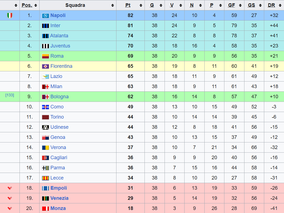Screen dimensions: 284x213
Task: Click the red relegation arrow beside Empoli
Action: pyautogui.click(x=10, y=188)
